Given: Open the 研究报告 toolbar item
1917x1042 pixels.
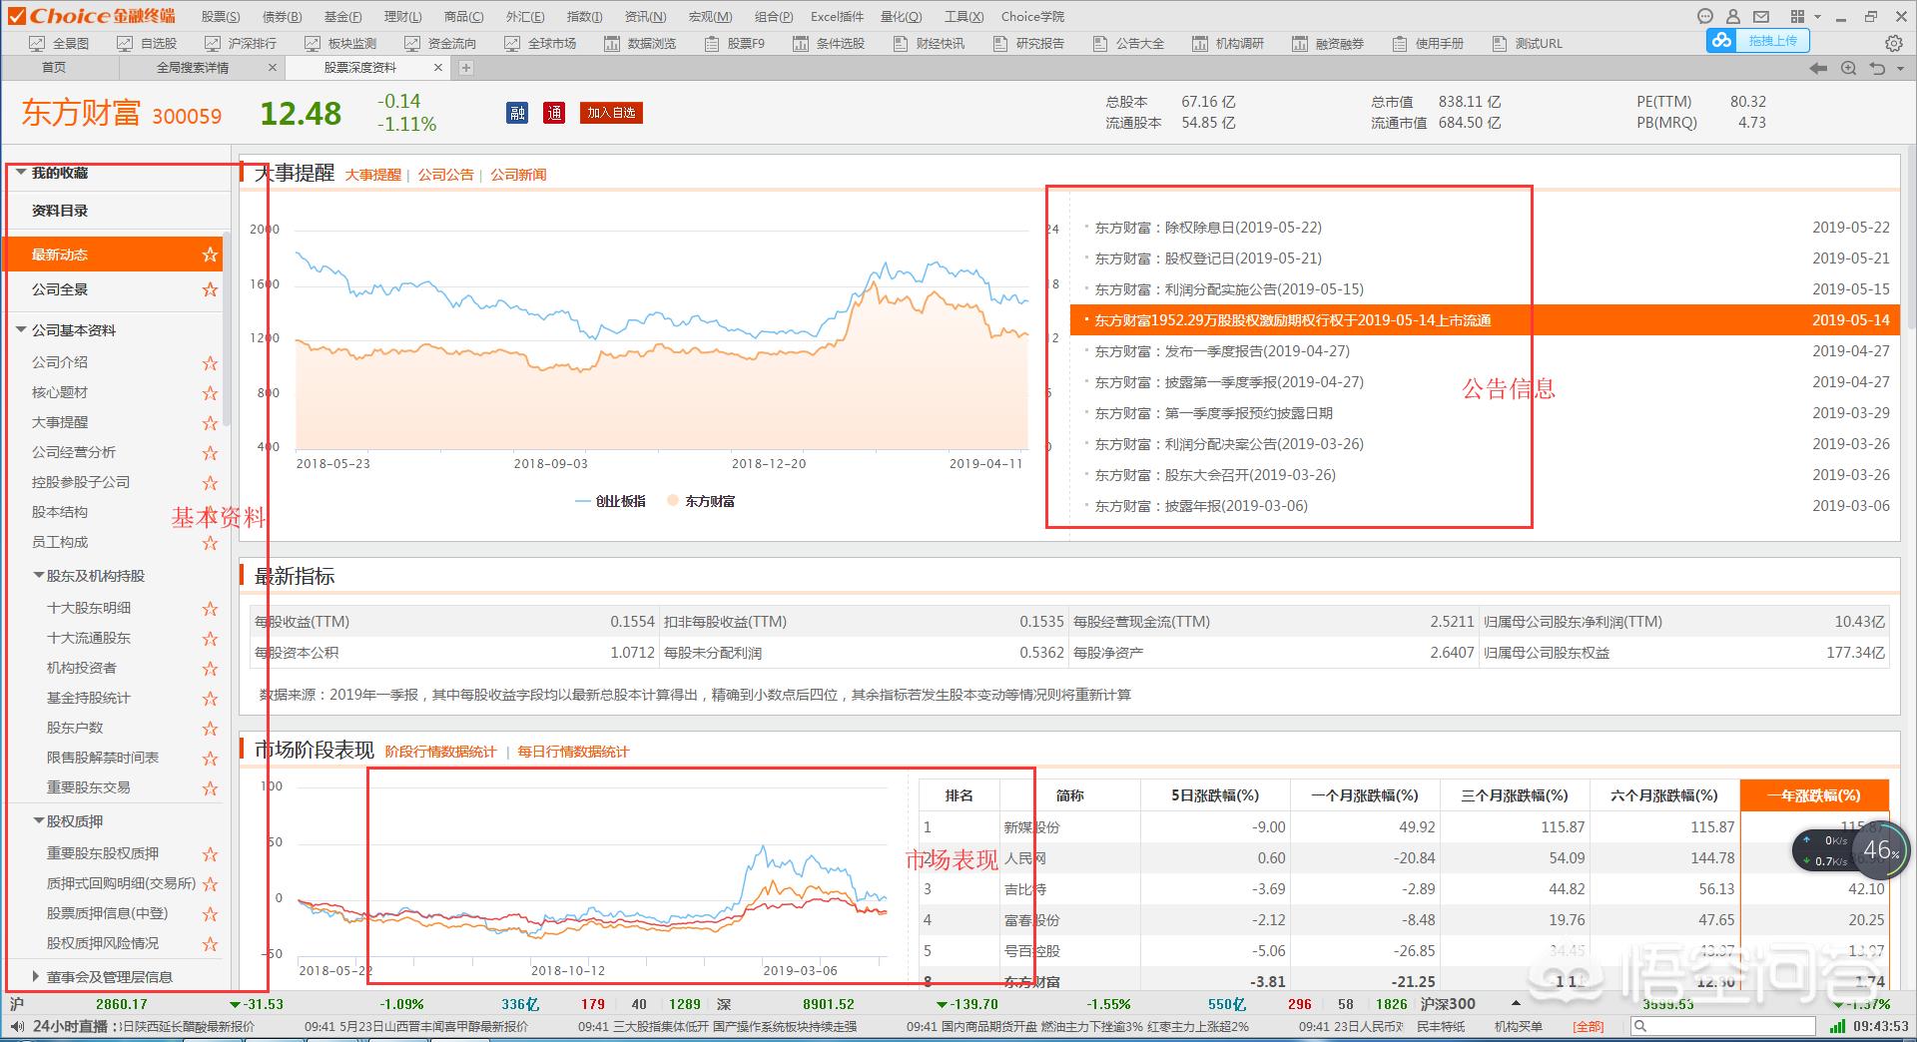Looking at the screenshot, I should 1028,43.
